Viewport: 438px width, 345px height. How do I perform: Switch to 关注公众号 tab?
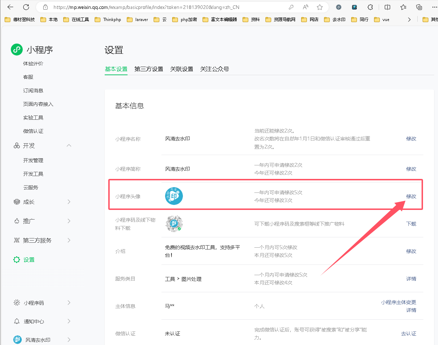pyautogui.click(x=214, y=69)
